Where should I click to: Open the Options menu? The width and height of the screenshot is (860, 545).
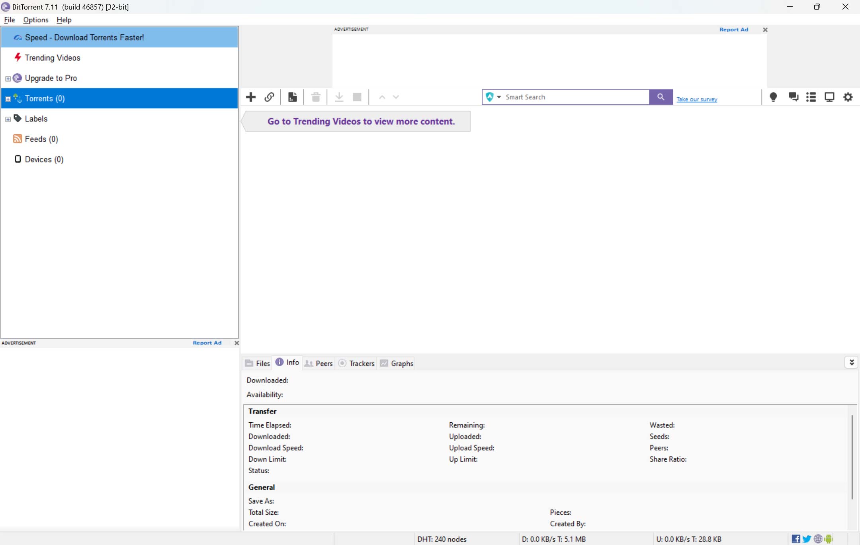[36, 20]
